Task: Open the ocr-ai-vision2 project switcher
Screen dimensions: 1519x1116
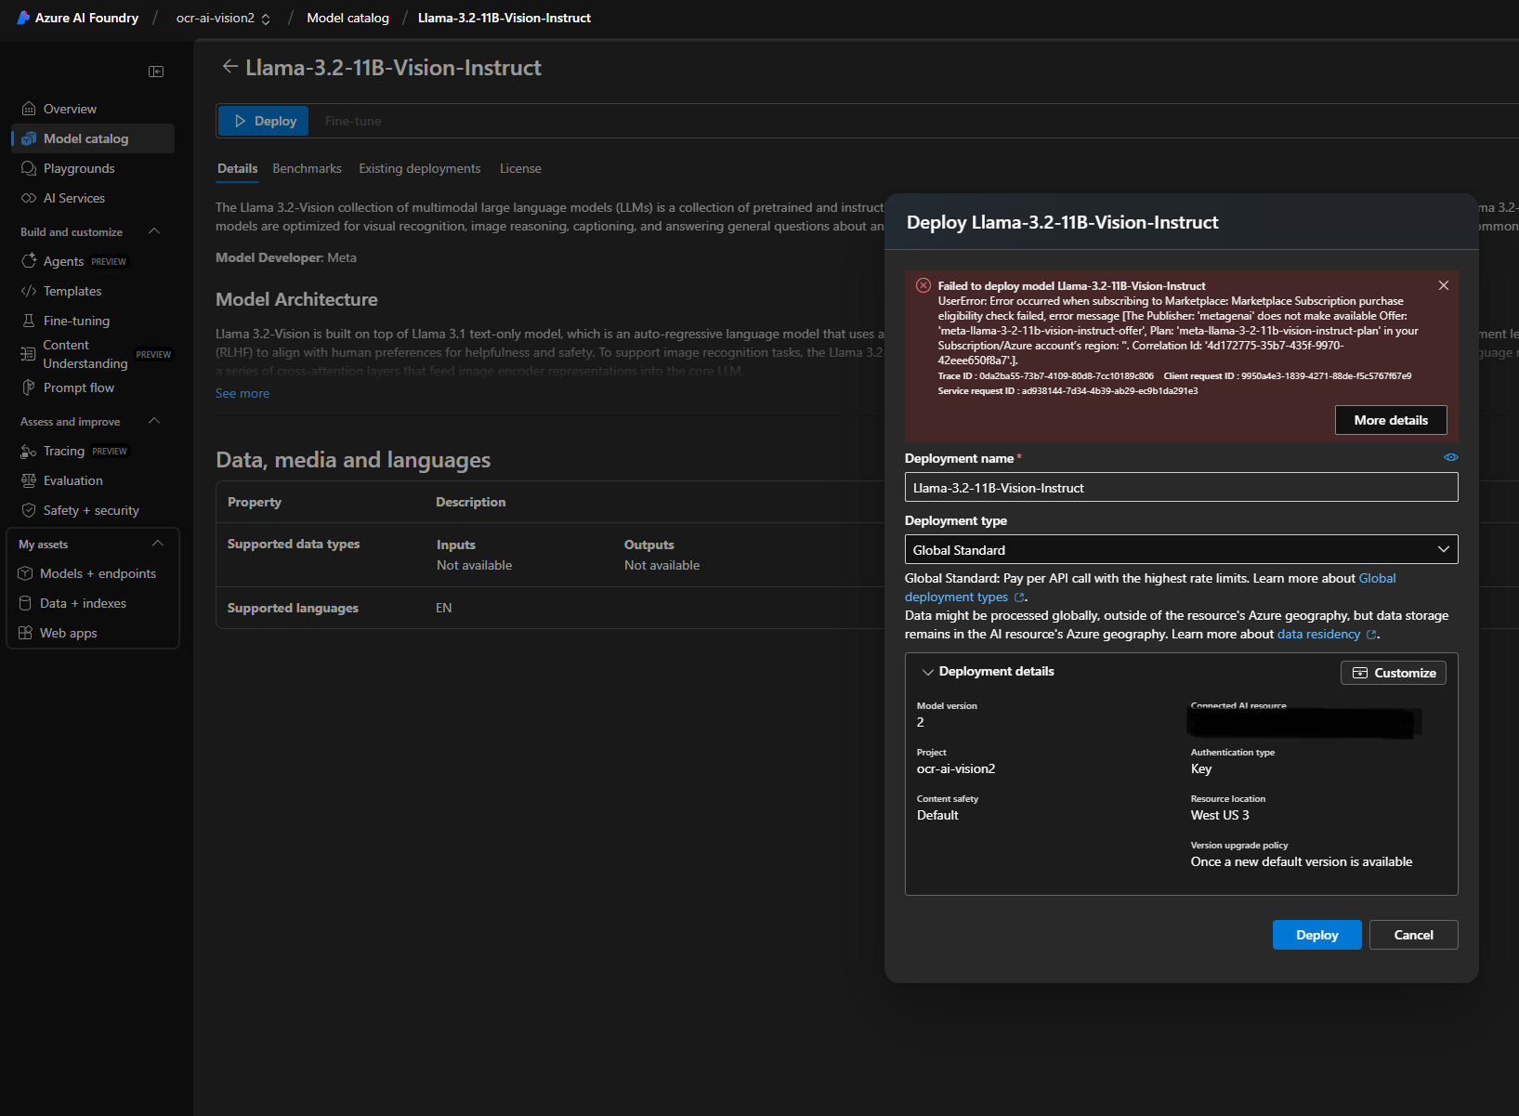Action: (x=224, y=18)
